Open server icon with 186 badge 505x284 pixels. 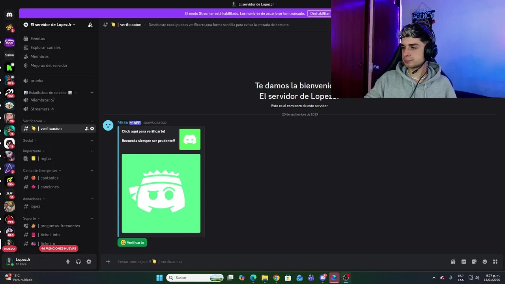(x=9, y=93)
